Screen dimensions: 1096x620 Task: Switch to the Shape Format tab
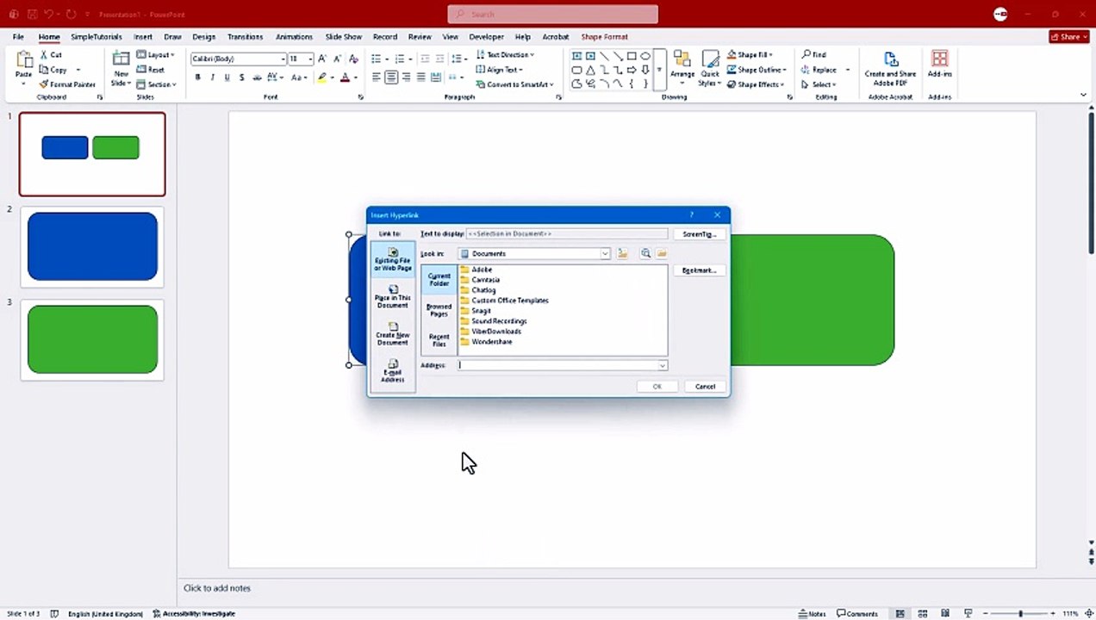[x=604, y=37]
